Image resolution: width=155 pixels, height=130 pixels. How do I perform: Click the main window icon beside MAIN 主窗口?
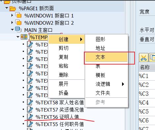click(18, 30)
